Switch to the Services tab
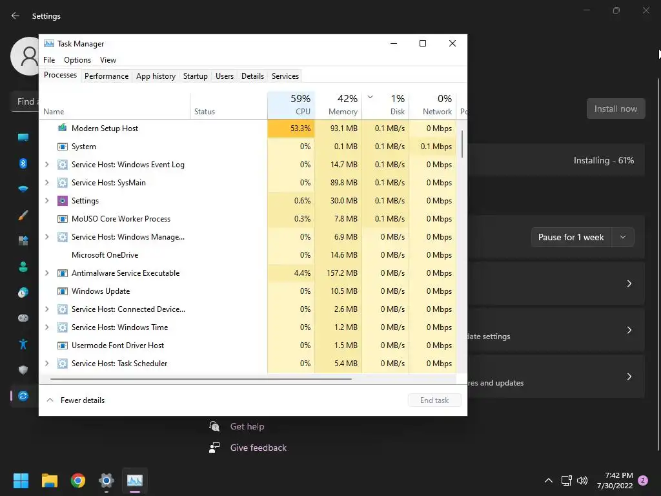The width and height of the screenshot is (661, 496). pos(285,76)
